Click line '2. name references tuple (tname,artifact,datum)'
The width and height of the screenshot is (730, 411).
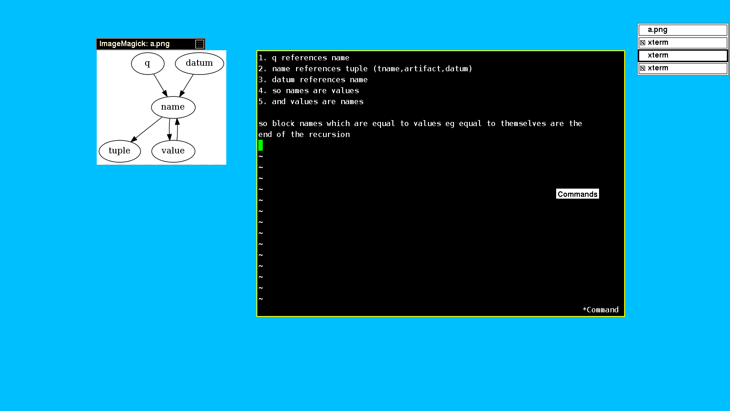(x=365, y=68)
